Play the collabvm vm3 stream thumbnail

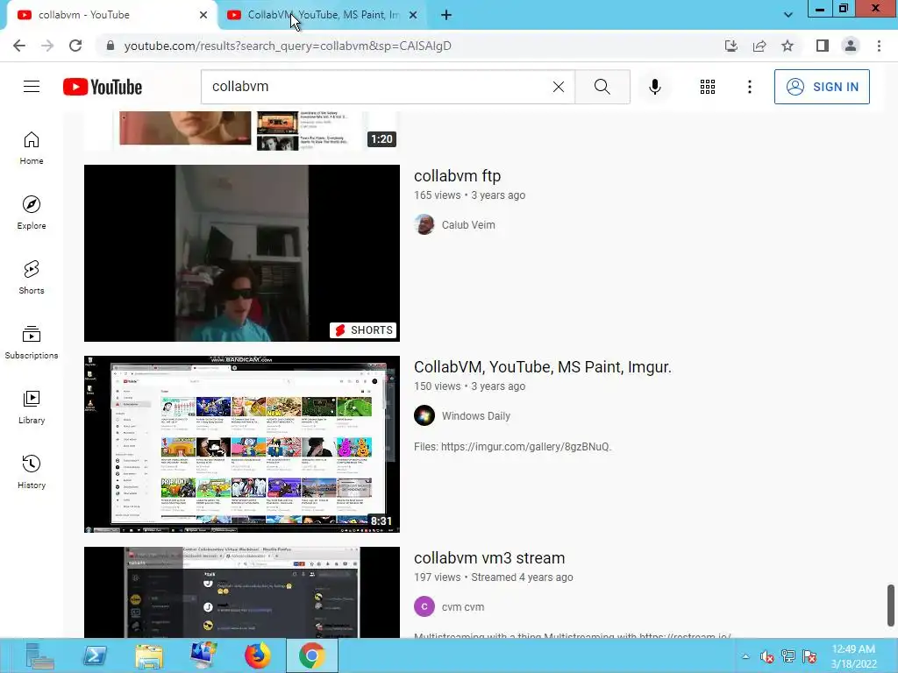click(242, 592)
